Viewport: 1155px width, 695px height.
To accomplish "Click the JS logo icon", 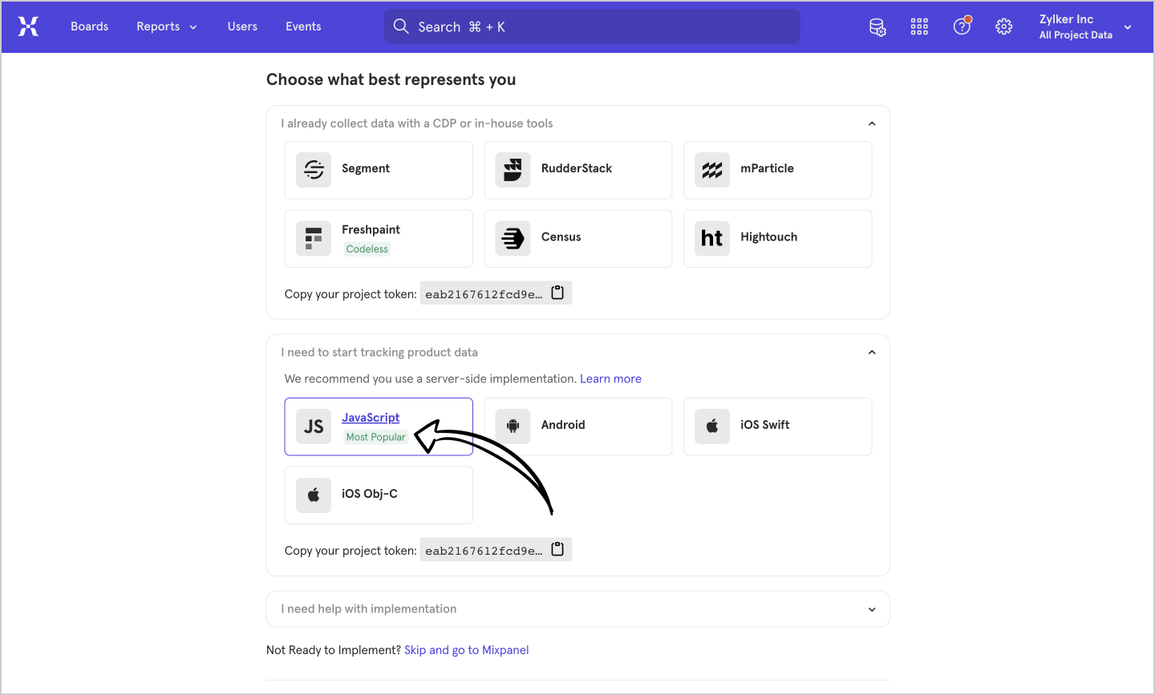I will point(314,426).
